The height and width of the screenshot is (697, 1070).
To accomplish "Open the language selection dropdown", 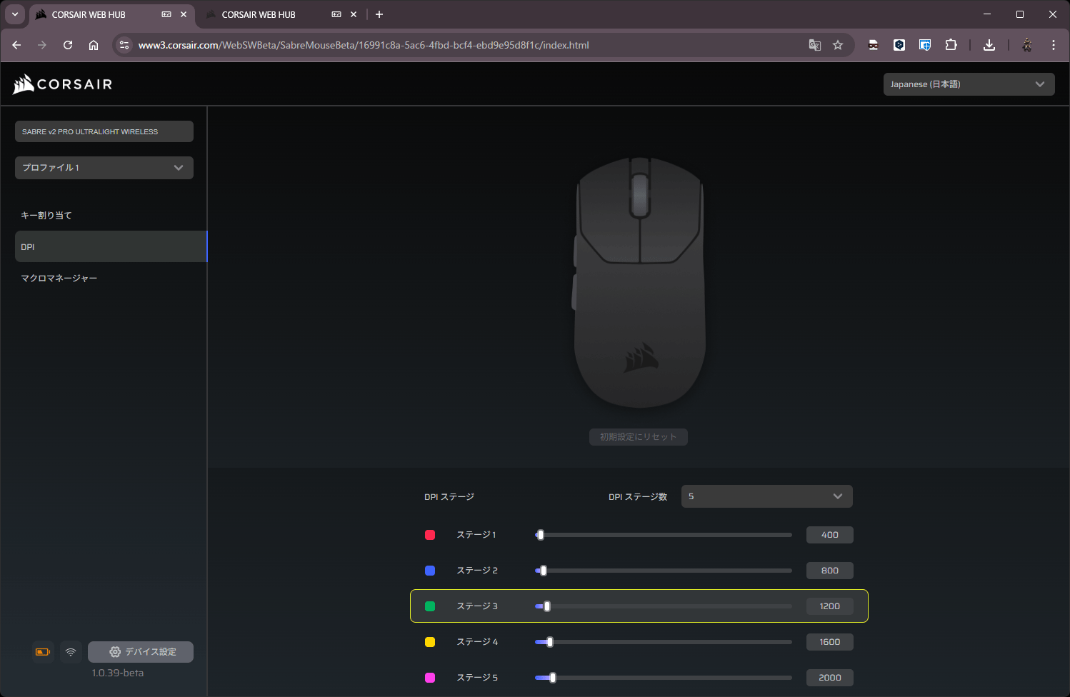I will click(x=968, y=84).
